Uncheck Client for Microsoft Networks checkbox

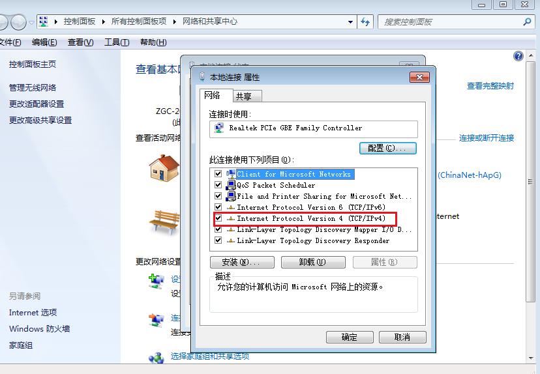(218, 174)
